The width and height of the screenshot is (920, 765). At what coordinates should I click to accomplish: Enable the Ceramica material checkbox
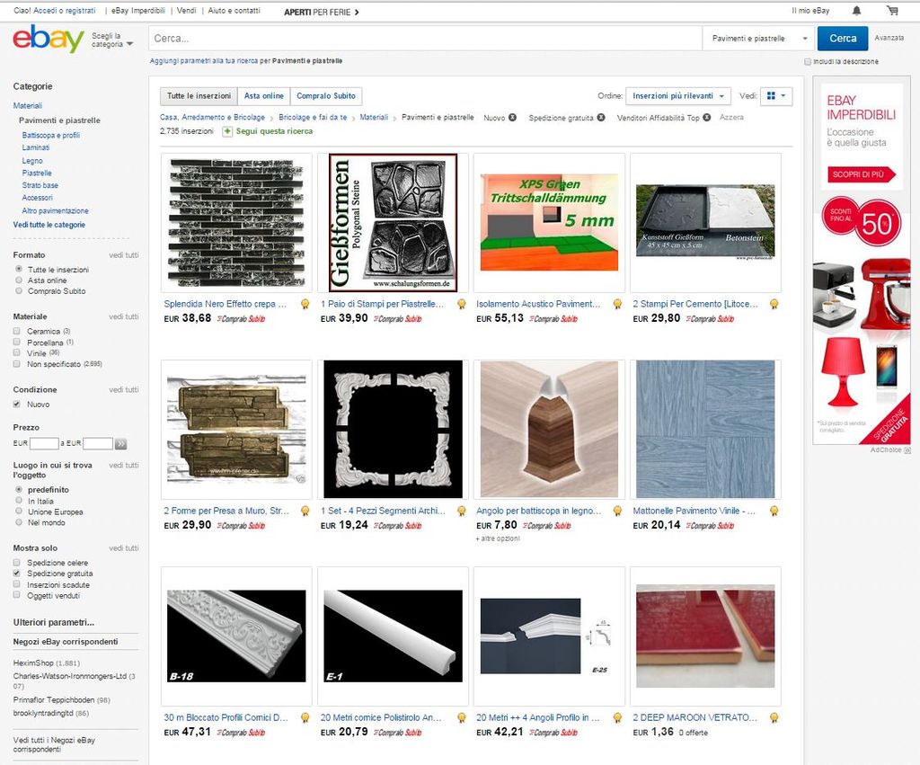click(x=17, y=332)
